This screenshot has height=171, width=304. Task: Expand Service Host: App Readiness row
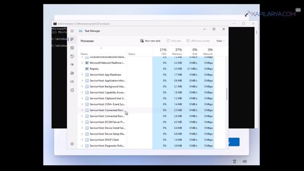pos(82,75)
